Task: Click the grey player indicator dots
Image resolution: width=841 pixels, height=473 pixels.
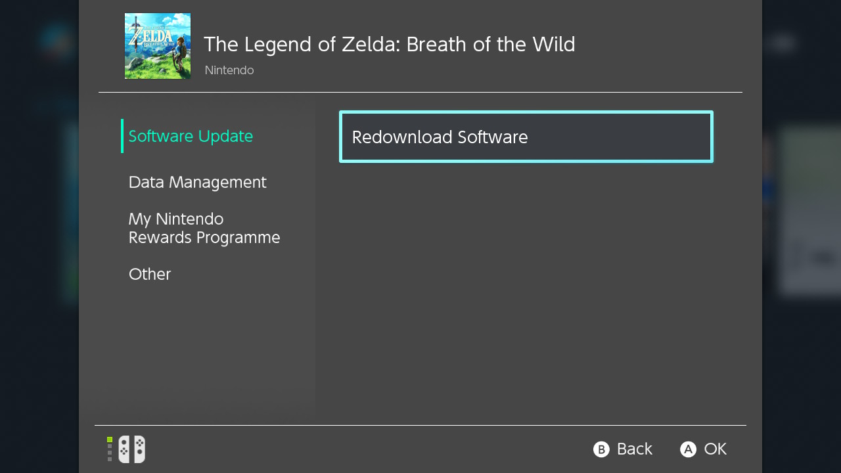Action: pyautogui.click(x=110, y=453)
